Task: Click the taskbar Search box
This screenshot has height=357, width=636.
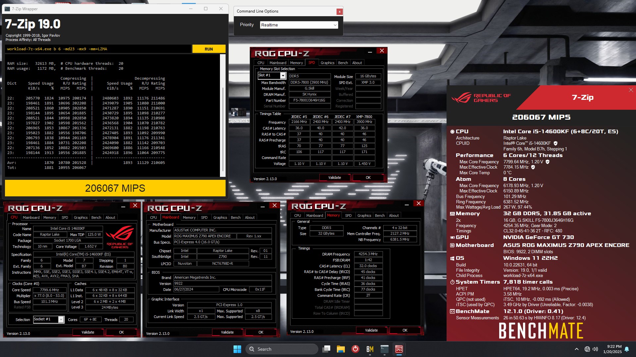Action: tap(282, 349)
